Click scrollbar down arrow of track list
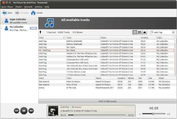The width and height of the screenshot is (177, 119). point(175,75)
